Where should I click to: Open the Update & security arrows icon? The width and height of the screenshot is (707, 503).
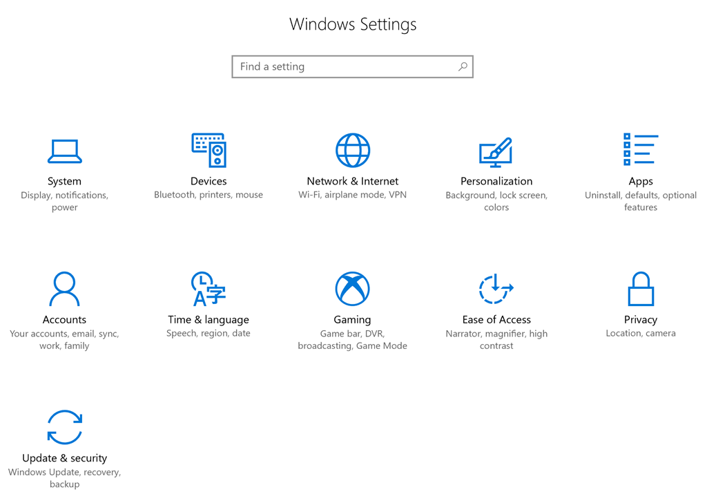click(64, 427)
